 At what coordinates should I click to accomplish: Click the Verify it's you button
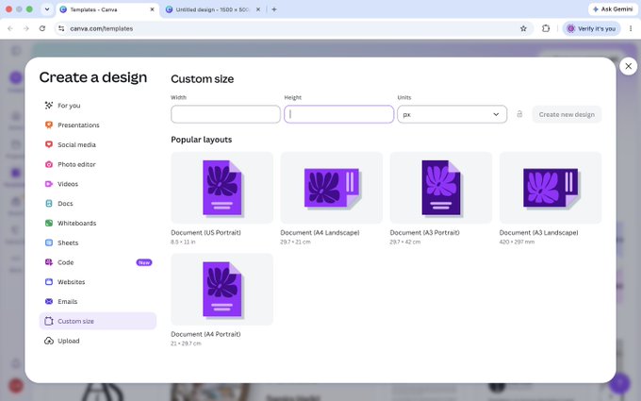point(592,28)
